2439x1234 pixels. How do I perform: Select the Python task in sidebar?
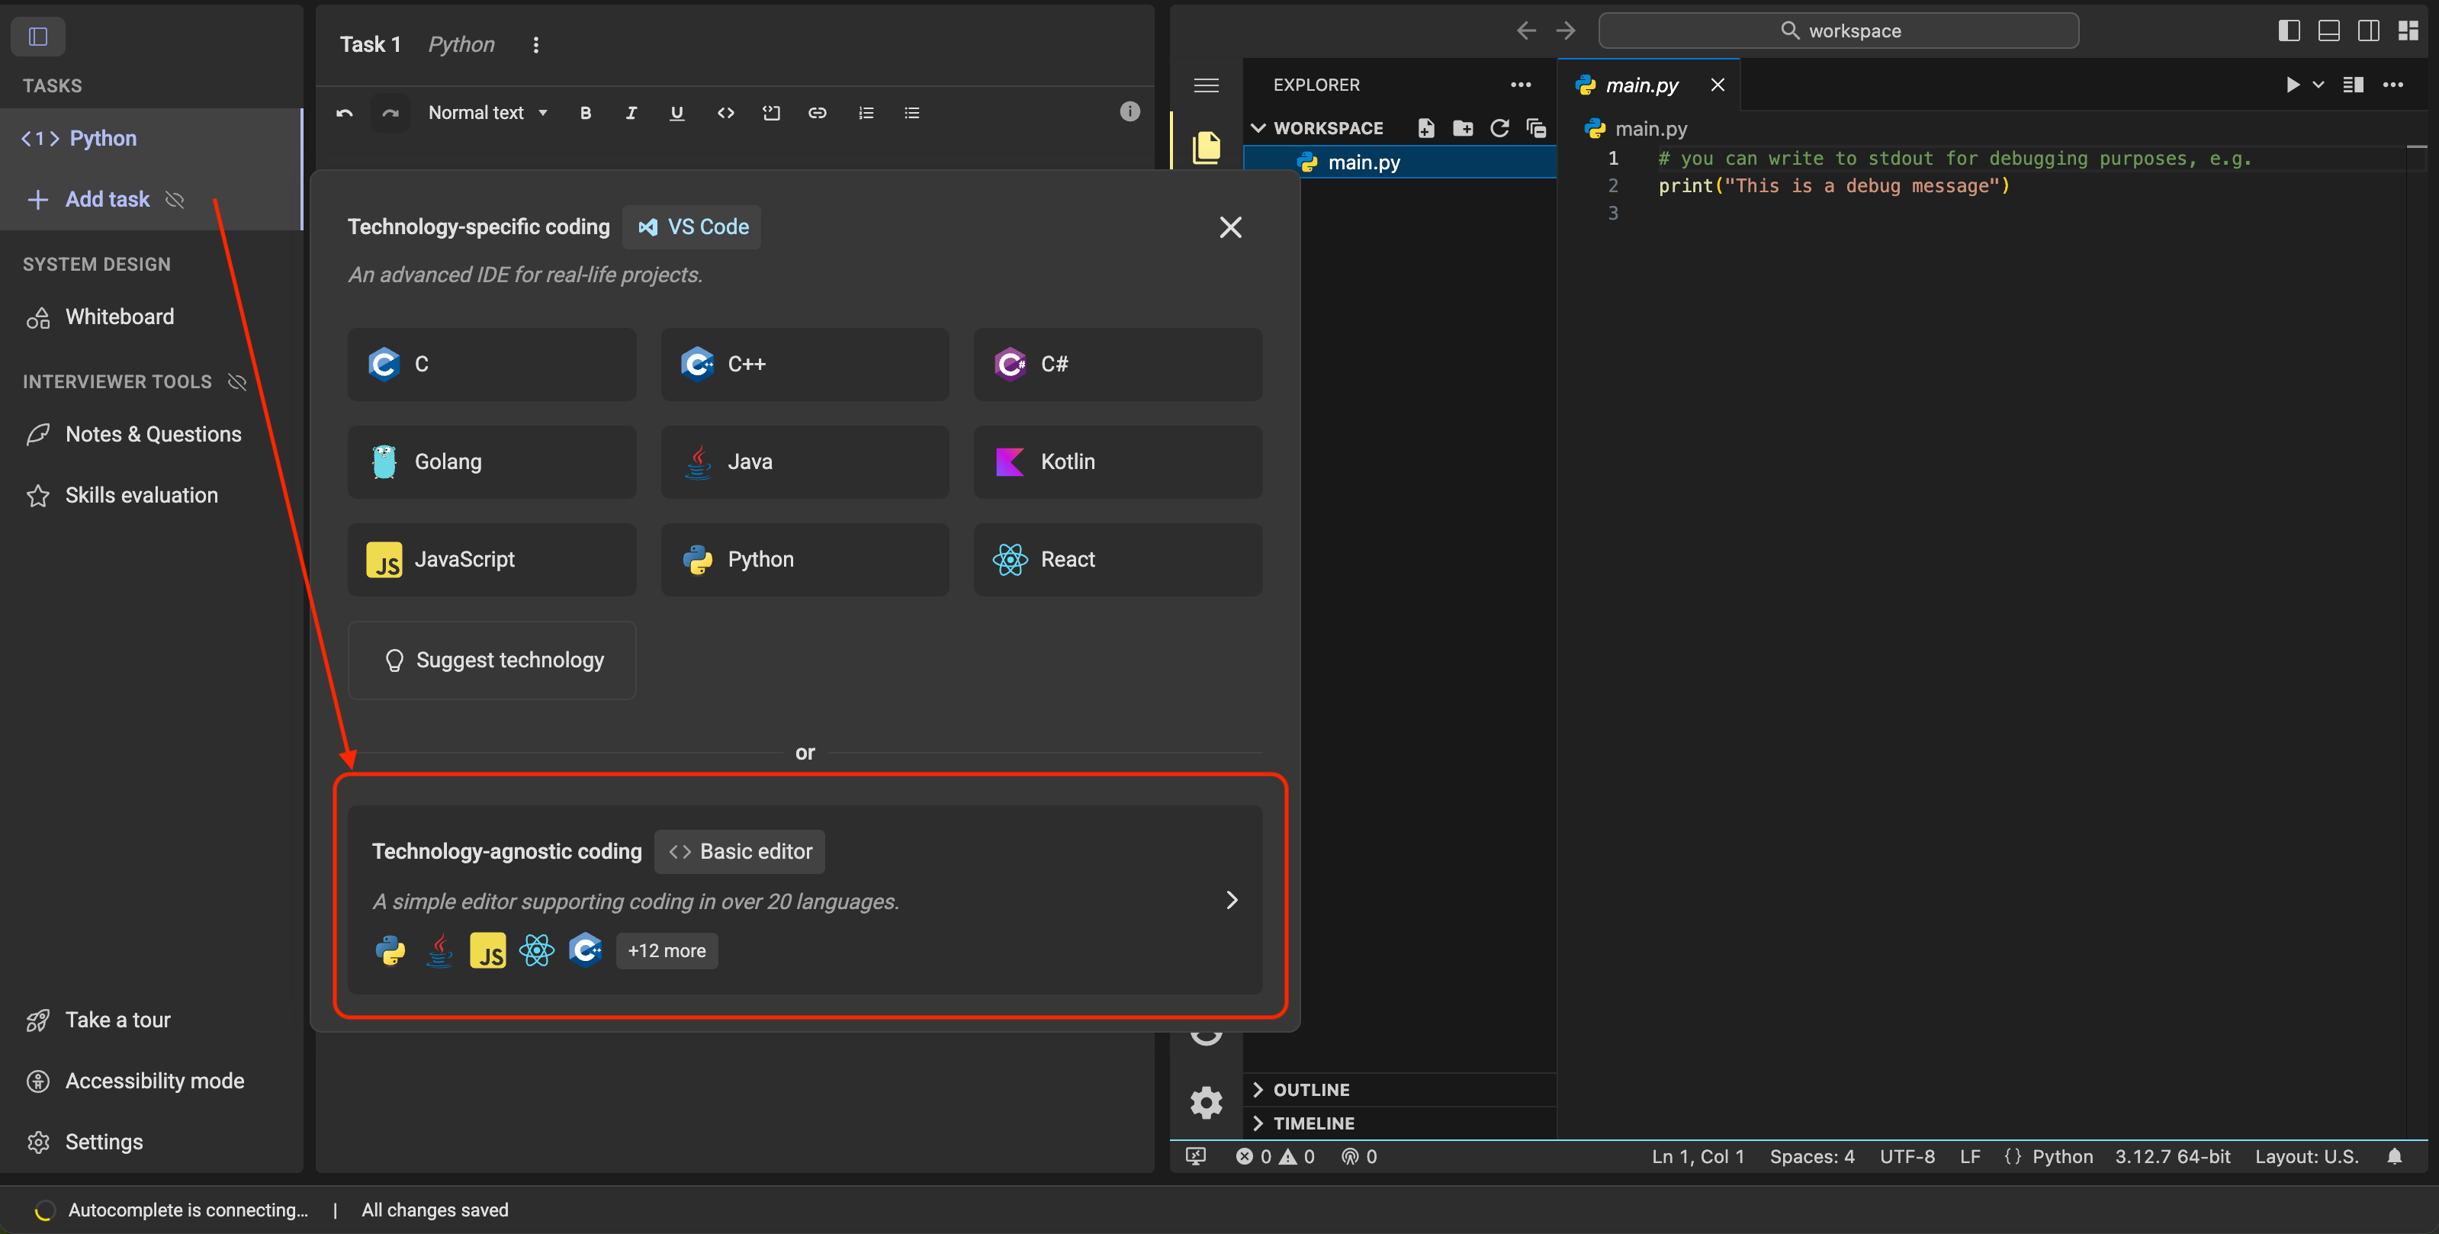(152, 138)
